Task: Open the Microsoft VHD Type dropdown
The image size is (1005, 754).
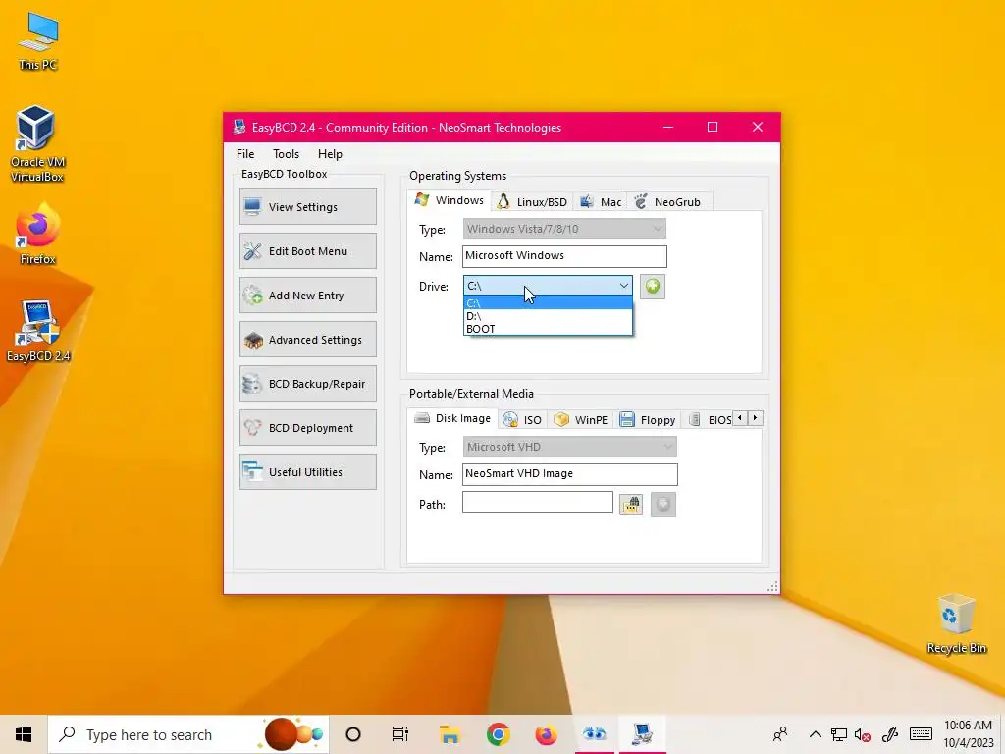Action: pyautogui.click(x=569, y=447)
